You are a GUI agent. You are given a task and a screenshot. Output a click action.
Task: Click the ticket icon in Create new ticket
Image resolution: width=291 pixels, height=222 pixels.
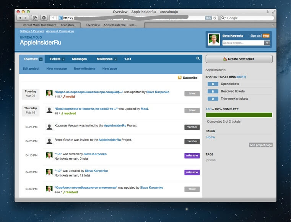tap(225, 59)
